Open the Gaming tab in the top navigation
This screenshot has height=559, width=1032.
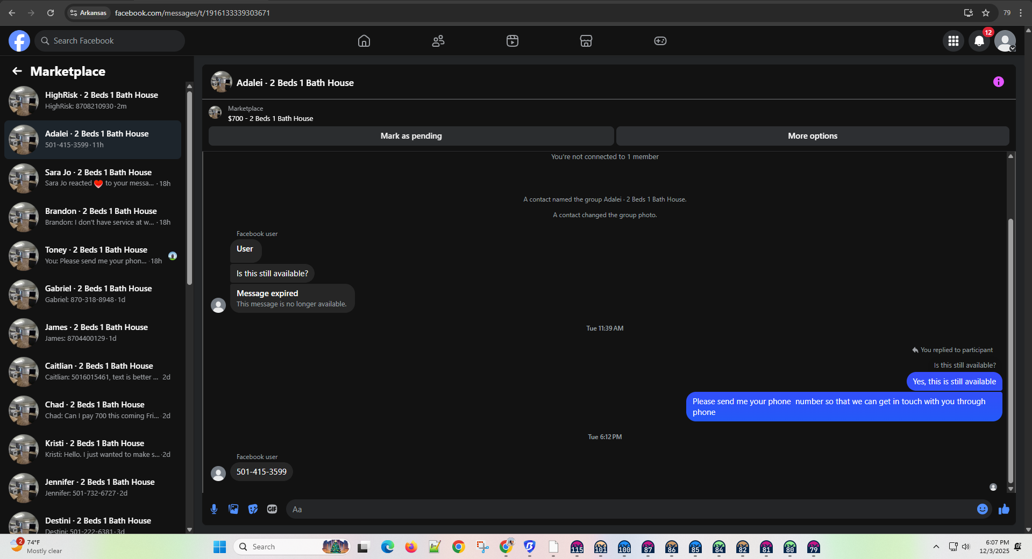pos(660,41)
